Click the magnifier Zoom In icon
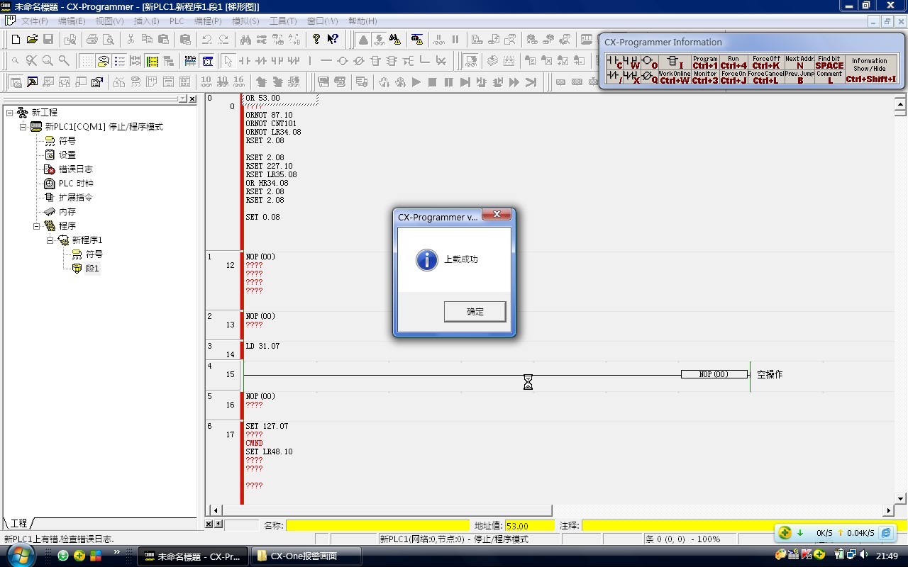908x567 pixels. click(x=48, y=61)
